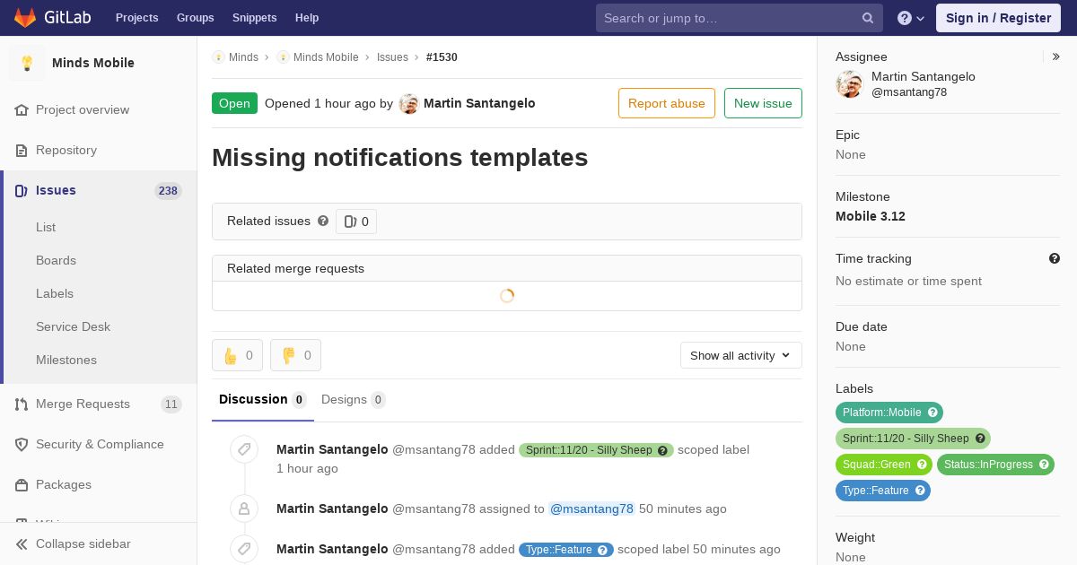Open the Groups menu
This screenshot has height=565, width=1077.
pyautogui.click(x=195, y=18)
